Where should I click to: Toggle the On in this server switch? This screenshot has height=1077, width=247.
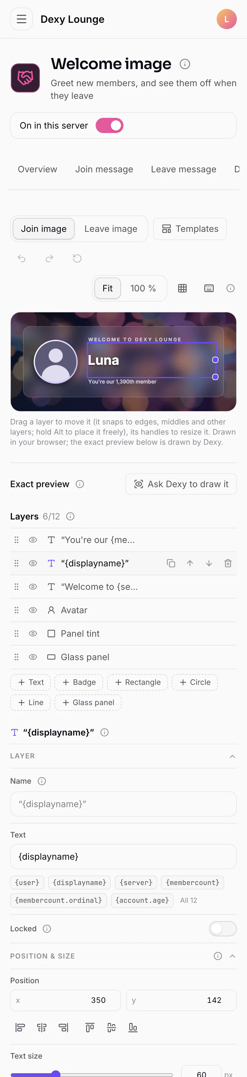point(110,125)
